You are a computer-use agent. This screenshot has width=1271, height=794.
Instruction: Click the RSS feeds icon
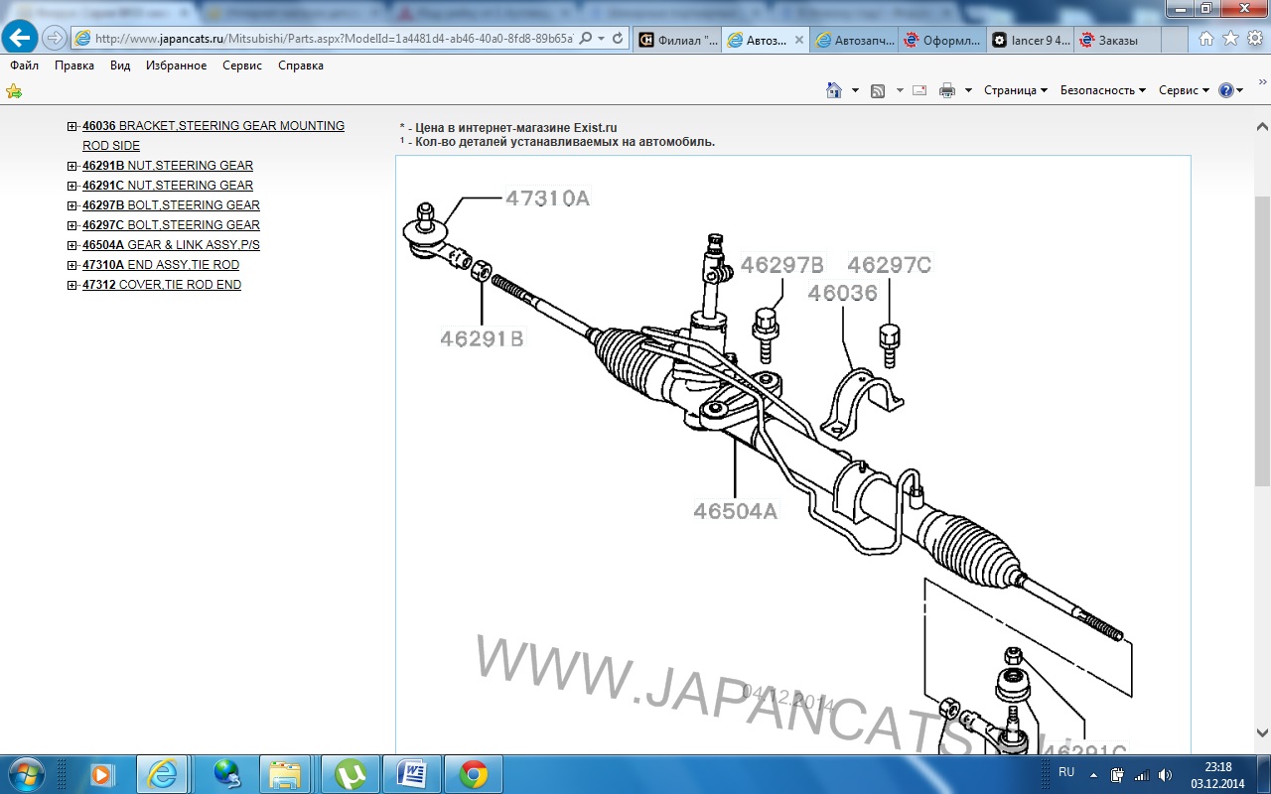[x=878, y=90]
